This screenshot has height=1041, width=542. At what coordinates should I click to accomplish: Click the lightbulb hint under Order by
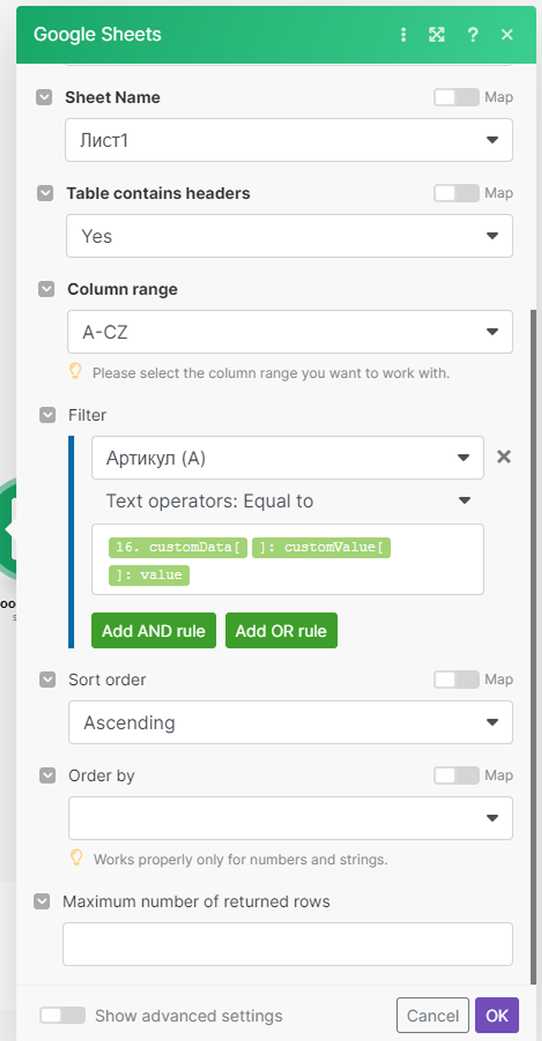(x=77, y=858)
